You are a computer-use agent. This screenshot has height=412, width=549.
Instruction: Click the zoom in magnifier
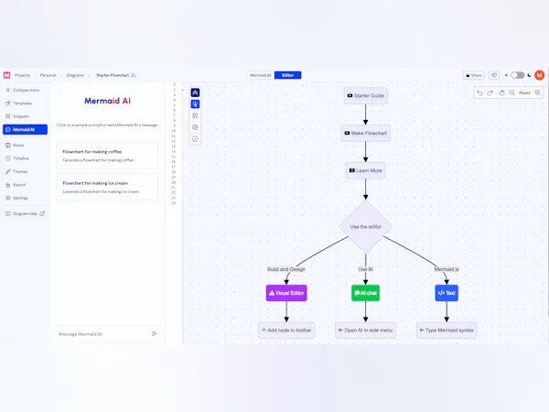(x=537, y=92)
